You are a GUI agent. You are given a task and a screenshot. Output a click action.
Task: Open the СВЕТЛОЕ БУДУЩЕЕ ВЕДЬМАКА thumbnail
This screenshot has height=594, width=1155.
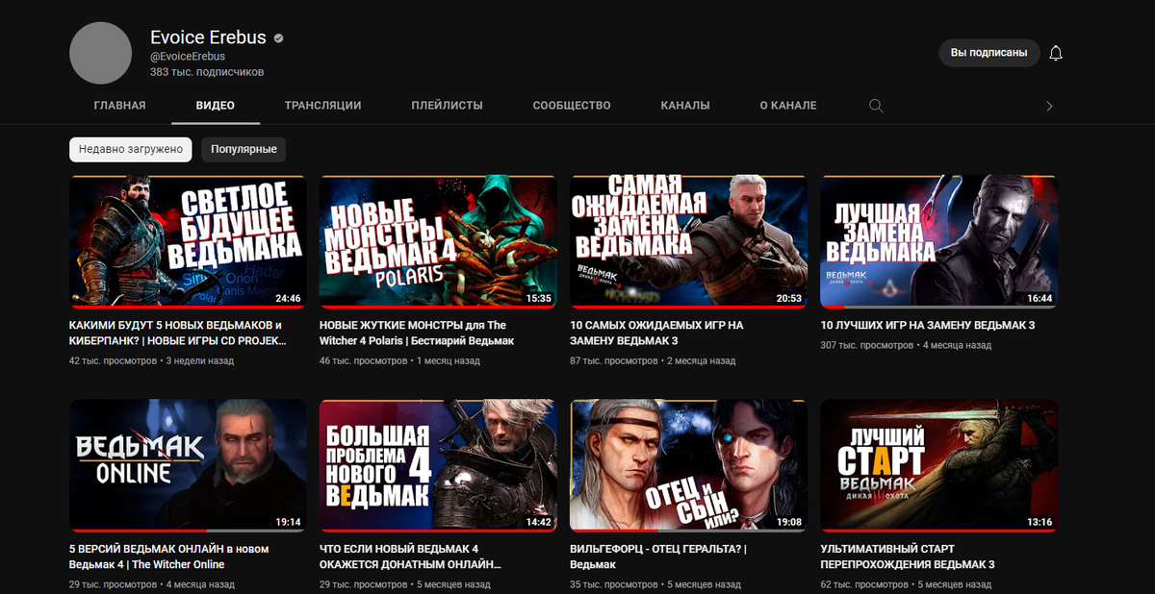188,241
